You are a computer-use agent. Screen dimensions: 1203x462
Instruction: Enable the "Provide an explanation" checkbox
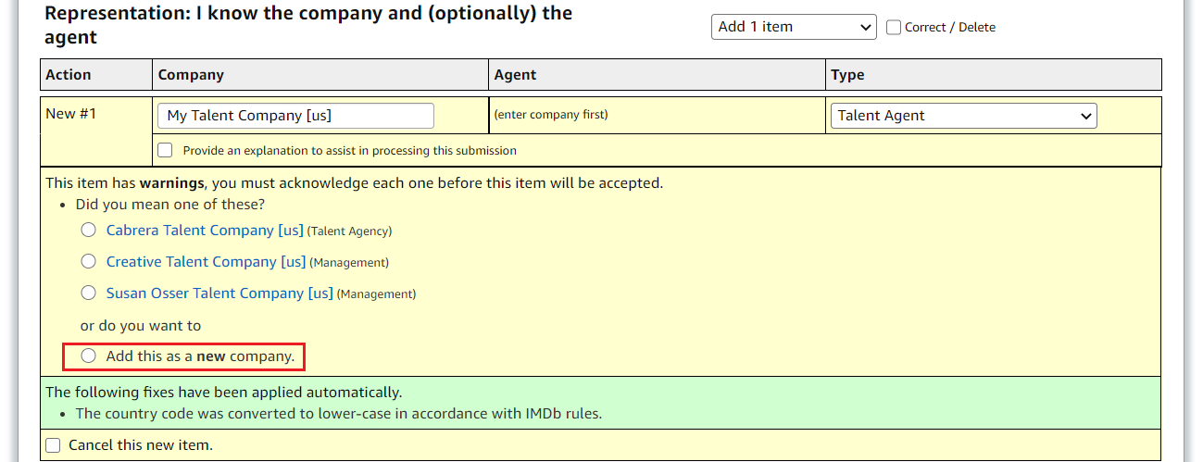pos(166,150)
